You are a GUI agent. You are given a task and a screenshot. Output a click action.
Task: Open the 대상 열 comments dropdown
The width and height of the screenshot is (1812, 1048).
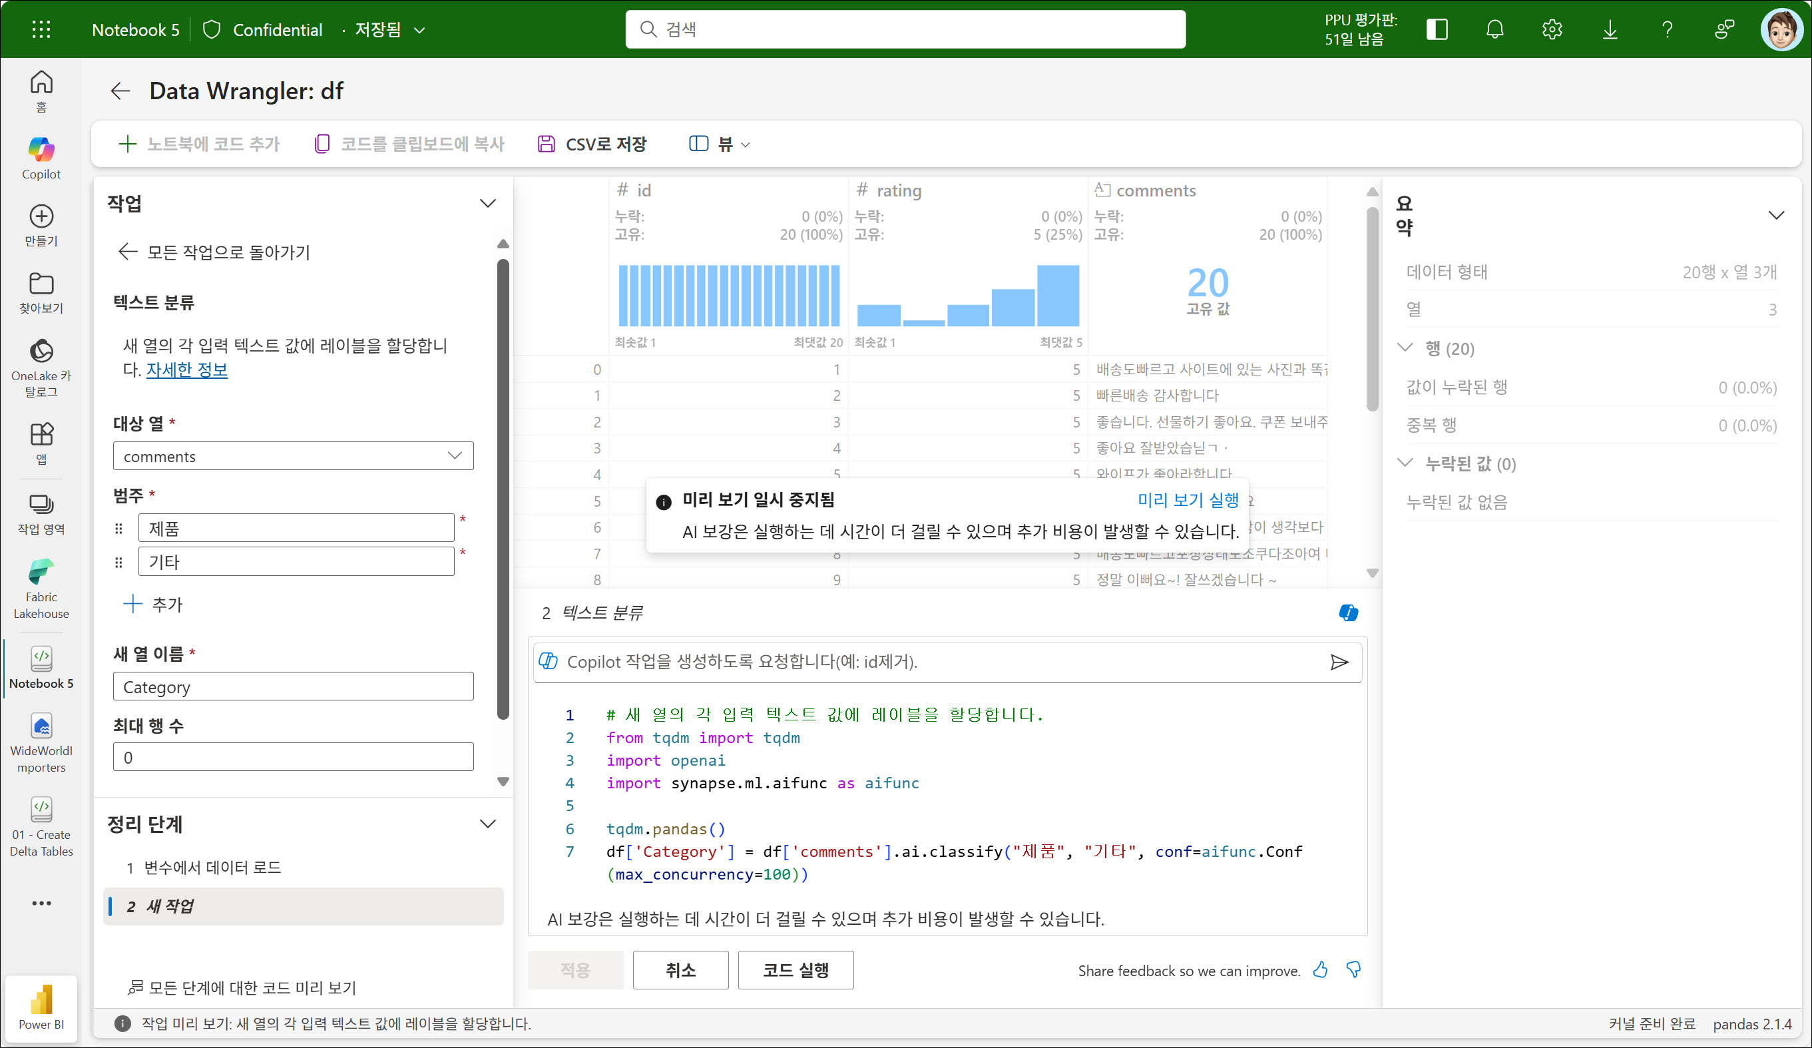point(293,456)
